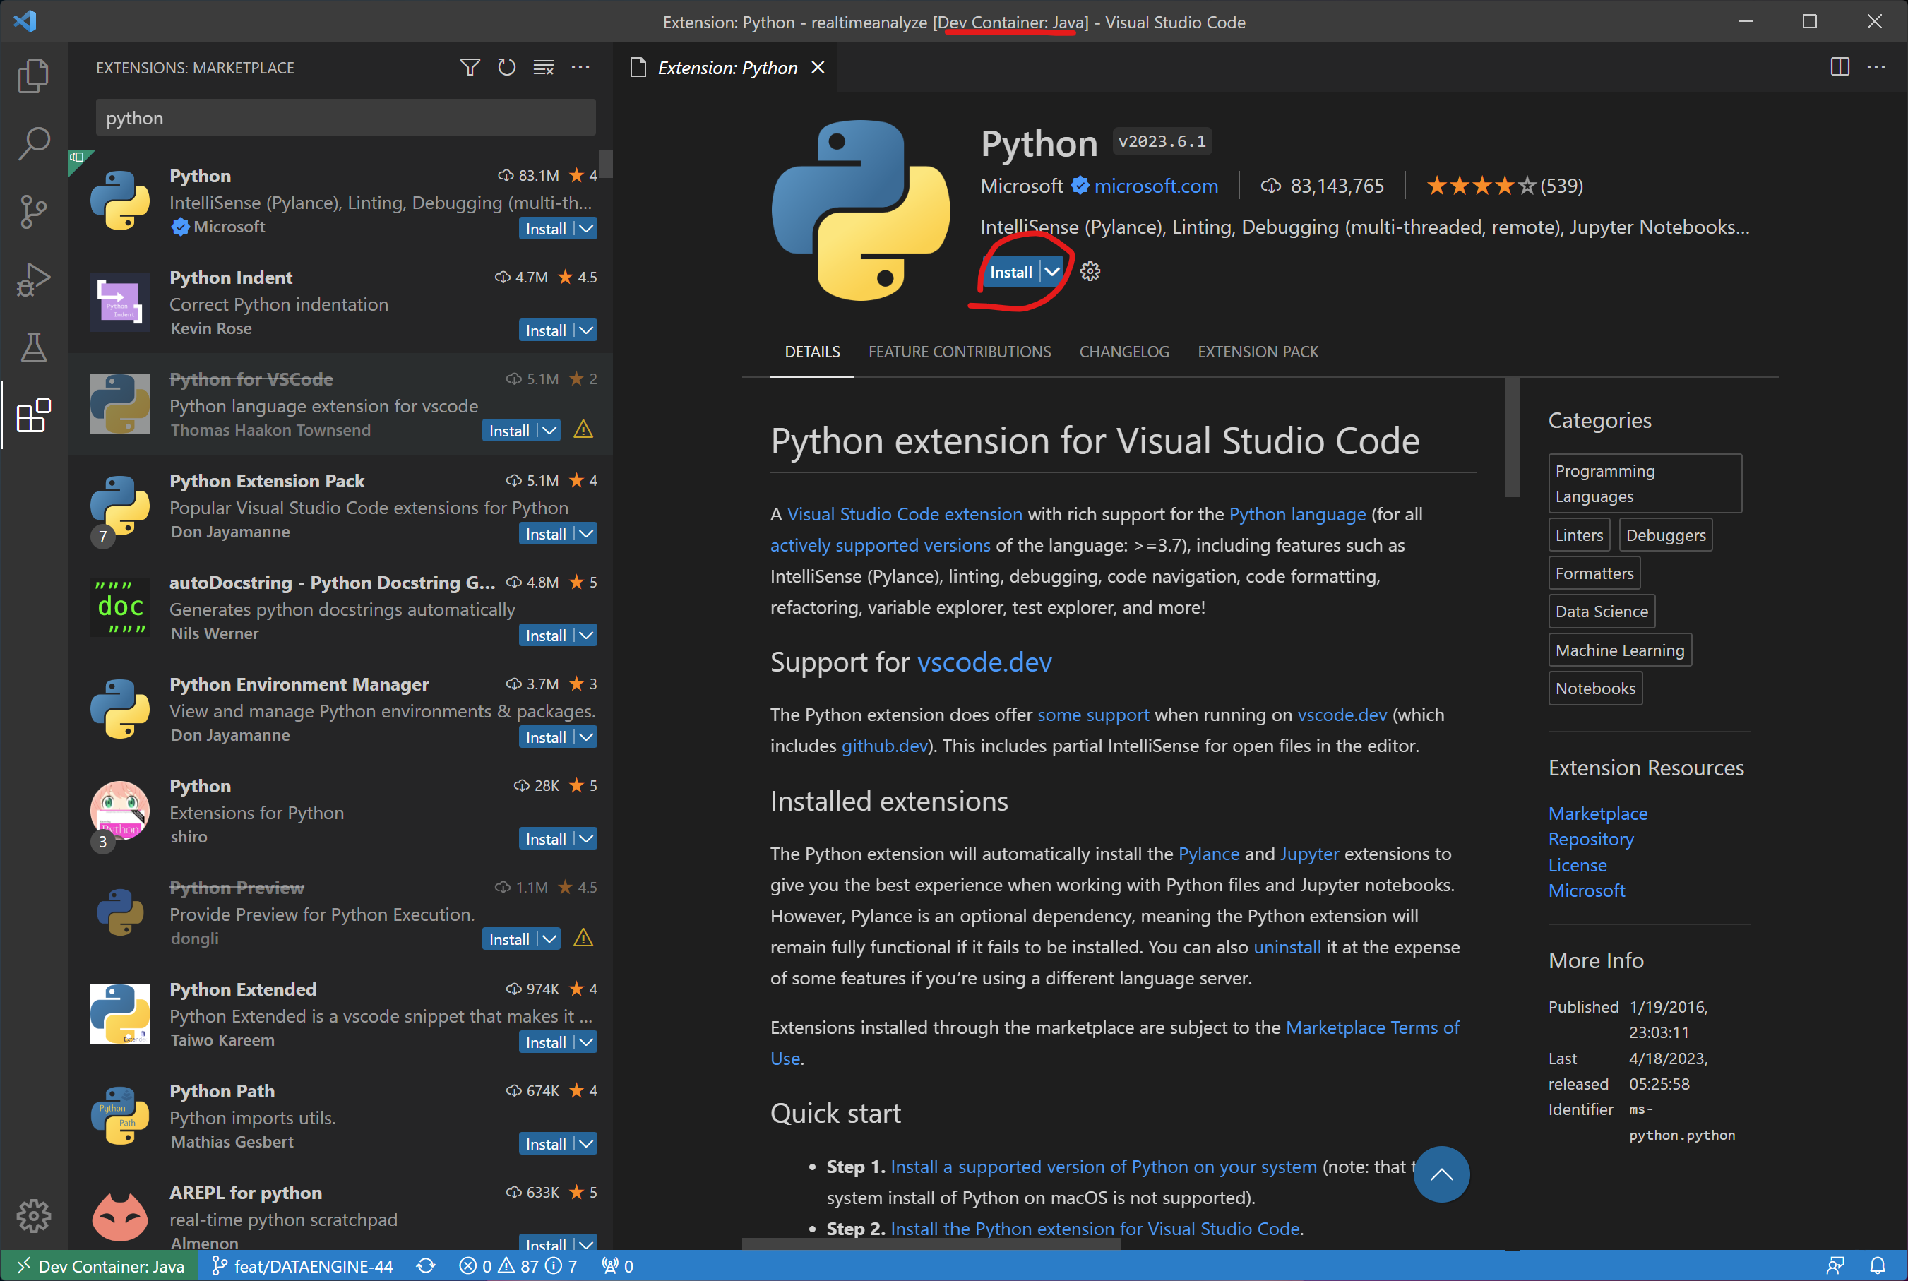1908x1281 pixels.
Task: Open the Run and Debug view
Action: 32,280
